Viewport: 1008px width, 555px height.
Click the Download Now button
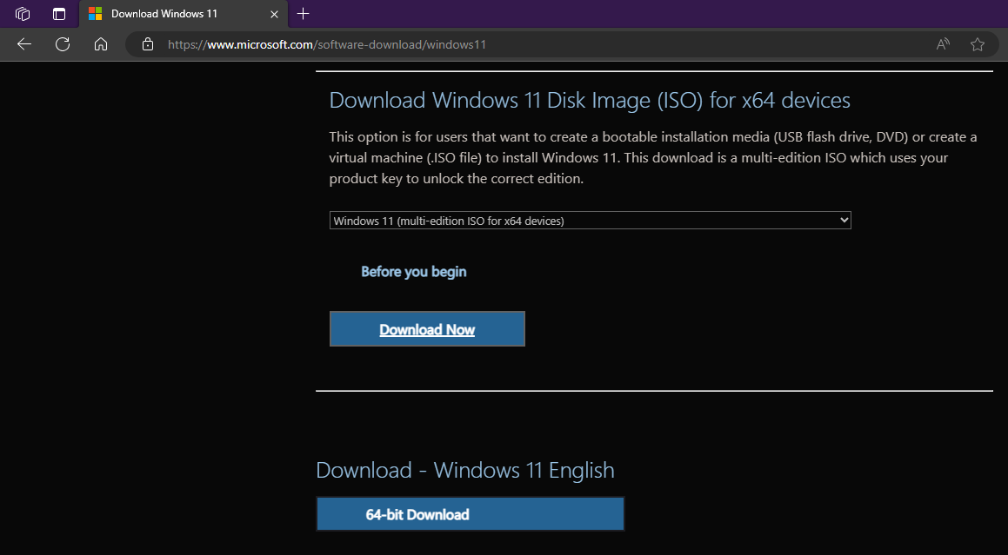point(428,329)
